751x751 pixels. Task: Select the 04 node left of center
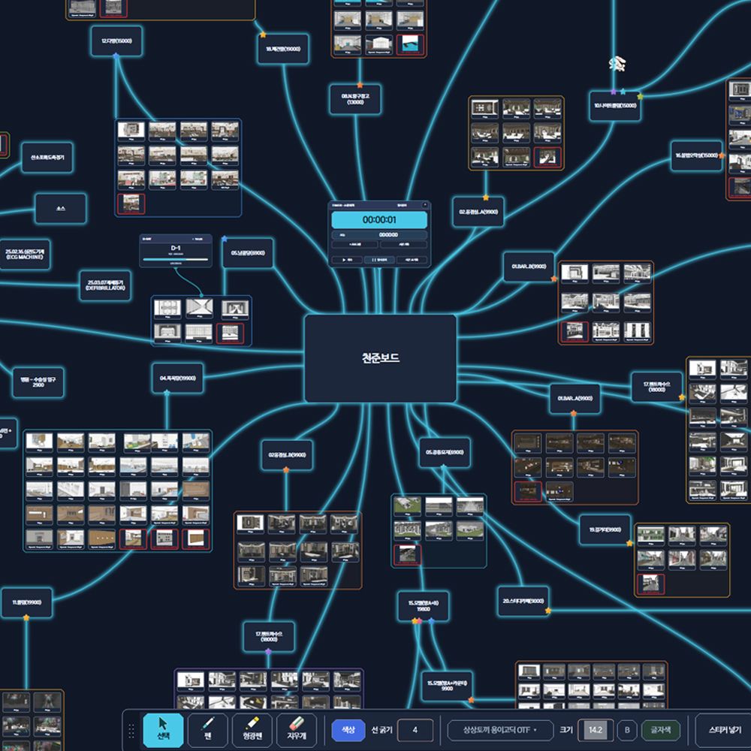pyautogui.click(x=178, y=378)
